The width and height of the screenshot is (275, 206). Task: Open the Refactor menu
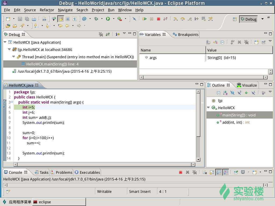(47, 10)
